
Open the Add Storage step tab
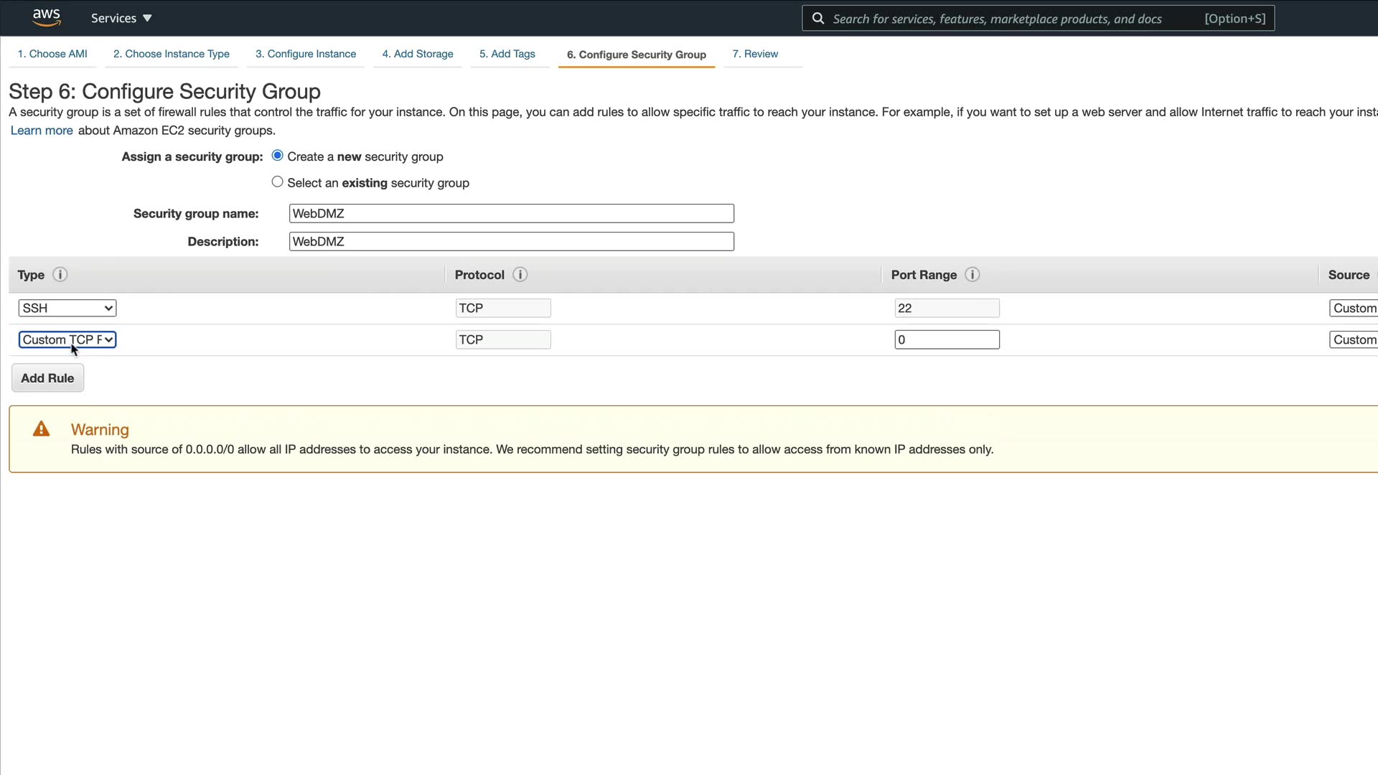pyautogui.click(x=418, y=54)
